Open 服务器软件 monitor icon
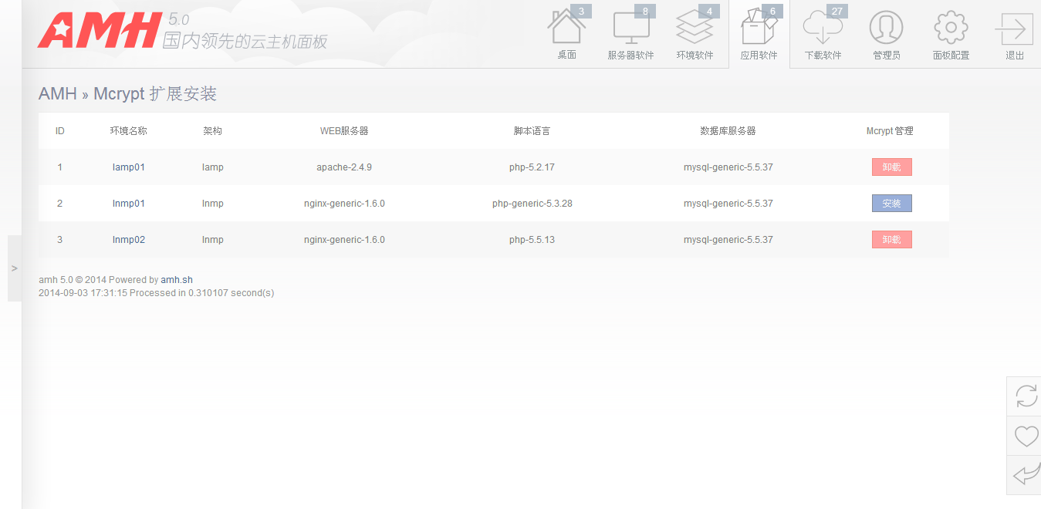1041x509 pixels. pyautogui.click(x=630, y=29)
